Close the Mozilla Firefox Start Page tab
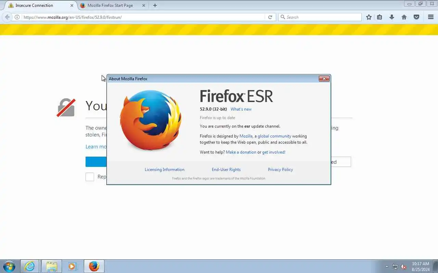Image resolution: width=438 pixels, height=273 pixels. 144,5
